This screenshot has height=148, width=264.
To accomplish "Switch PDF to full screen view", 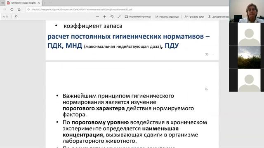I will 119,16.
